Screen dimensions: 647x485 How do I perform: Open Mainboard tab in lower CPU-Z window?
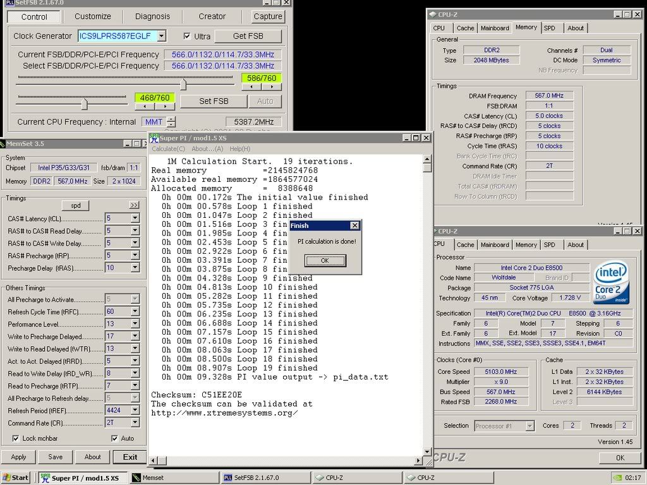coord(495,244)
